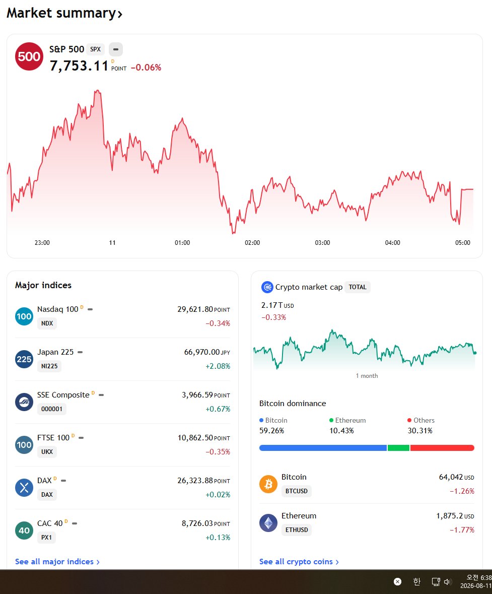Click the PX1 ticker badge
The width and height of the screenshot is (492, 594).
coord(46,537)
